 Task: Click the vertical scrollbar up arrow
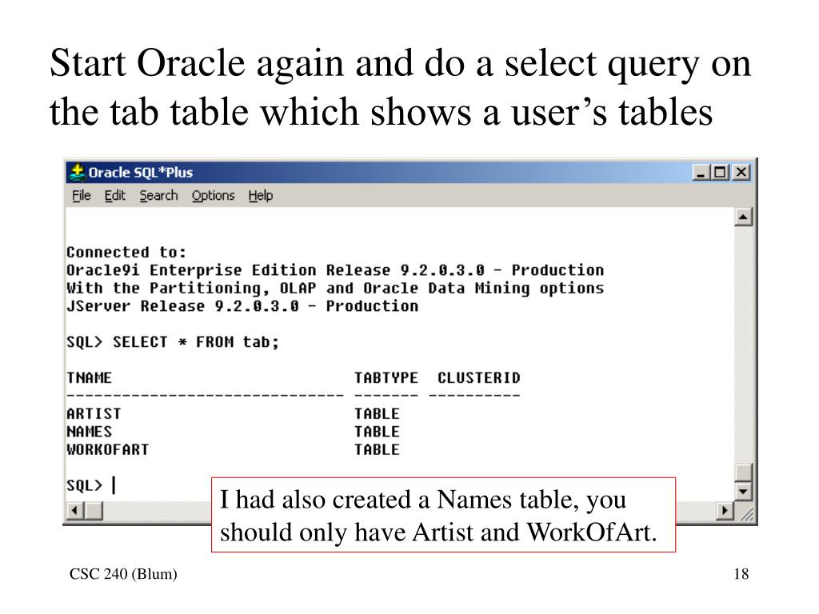743,217
